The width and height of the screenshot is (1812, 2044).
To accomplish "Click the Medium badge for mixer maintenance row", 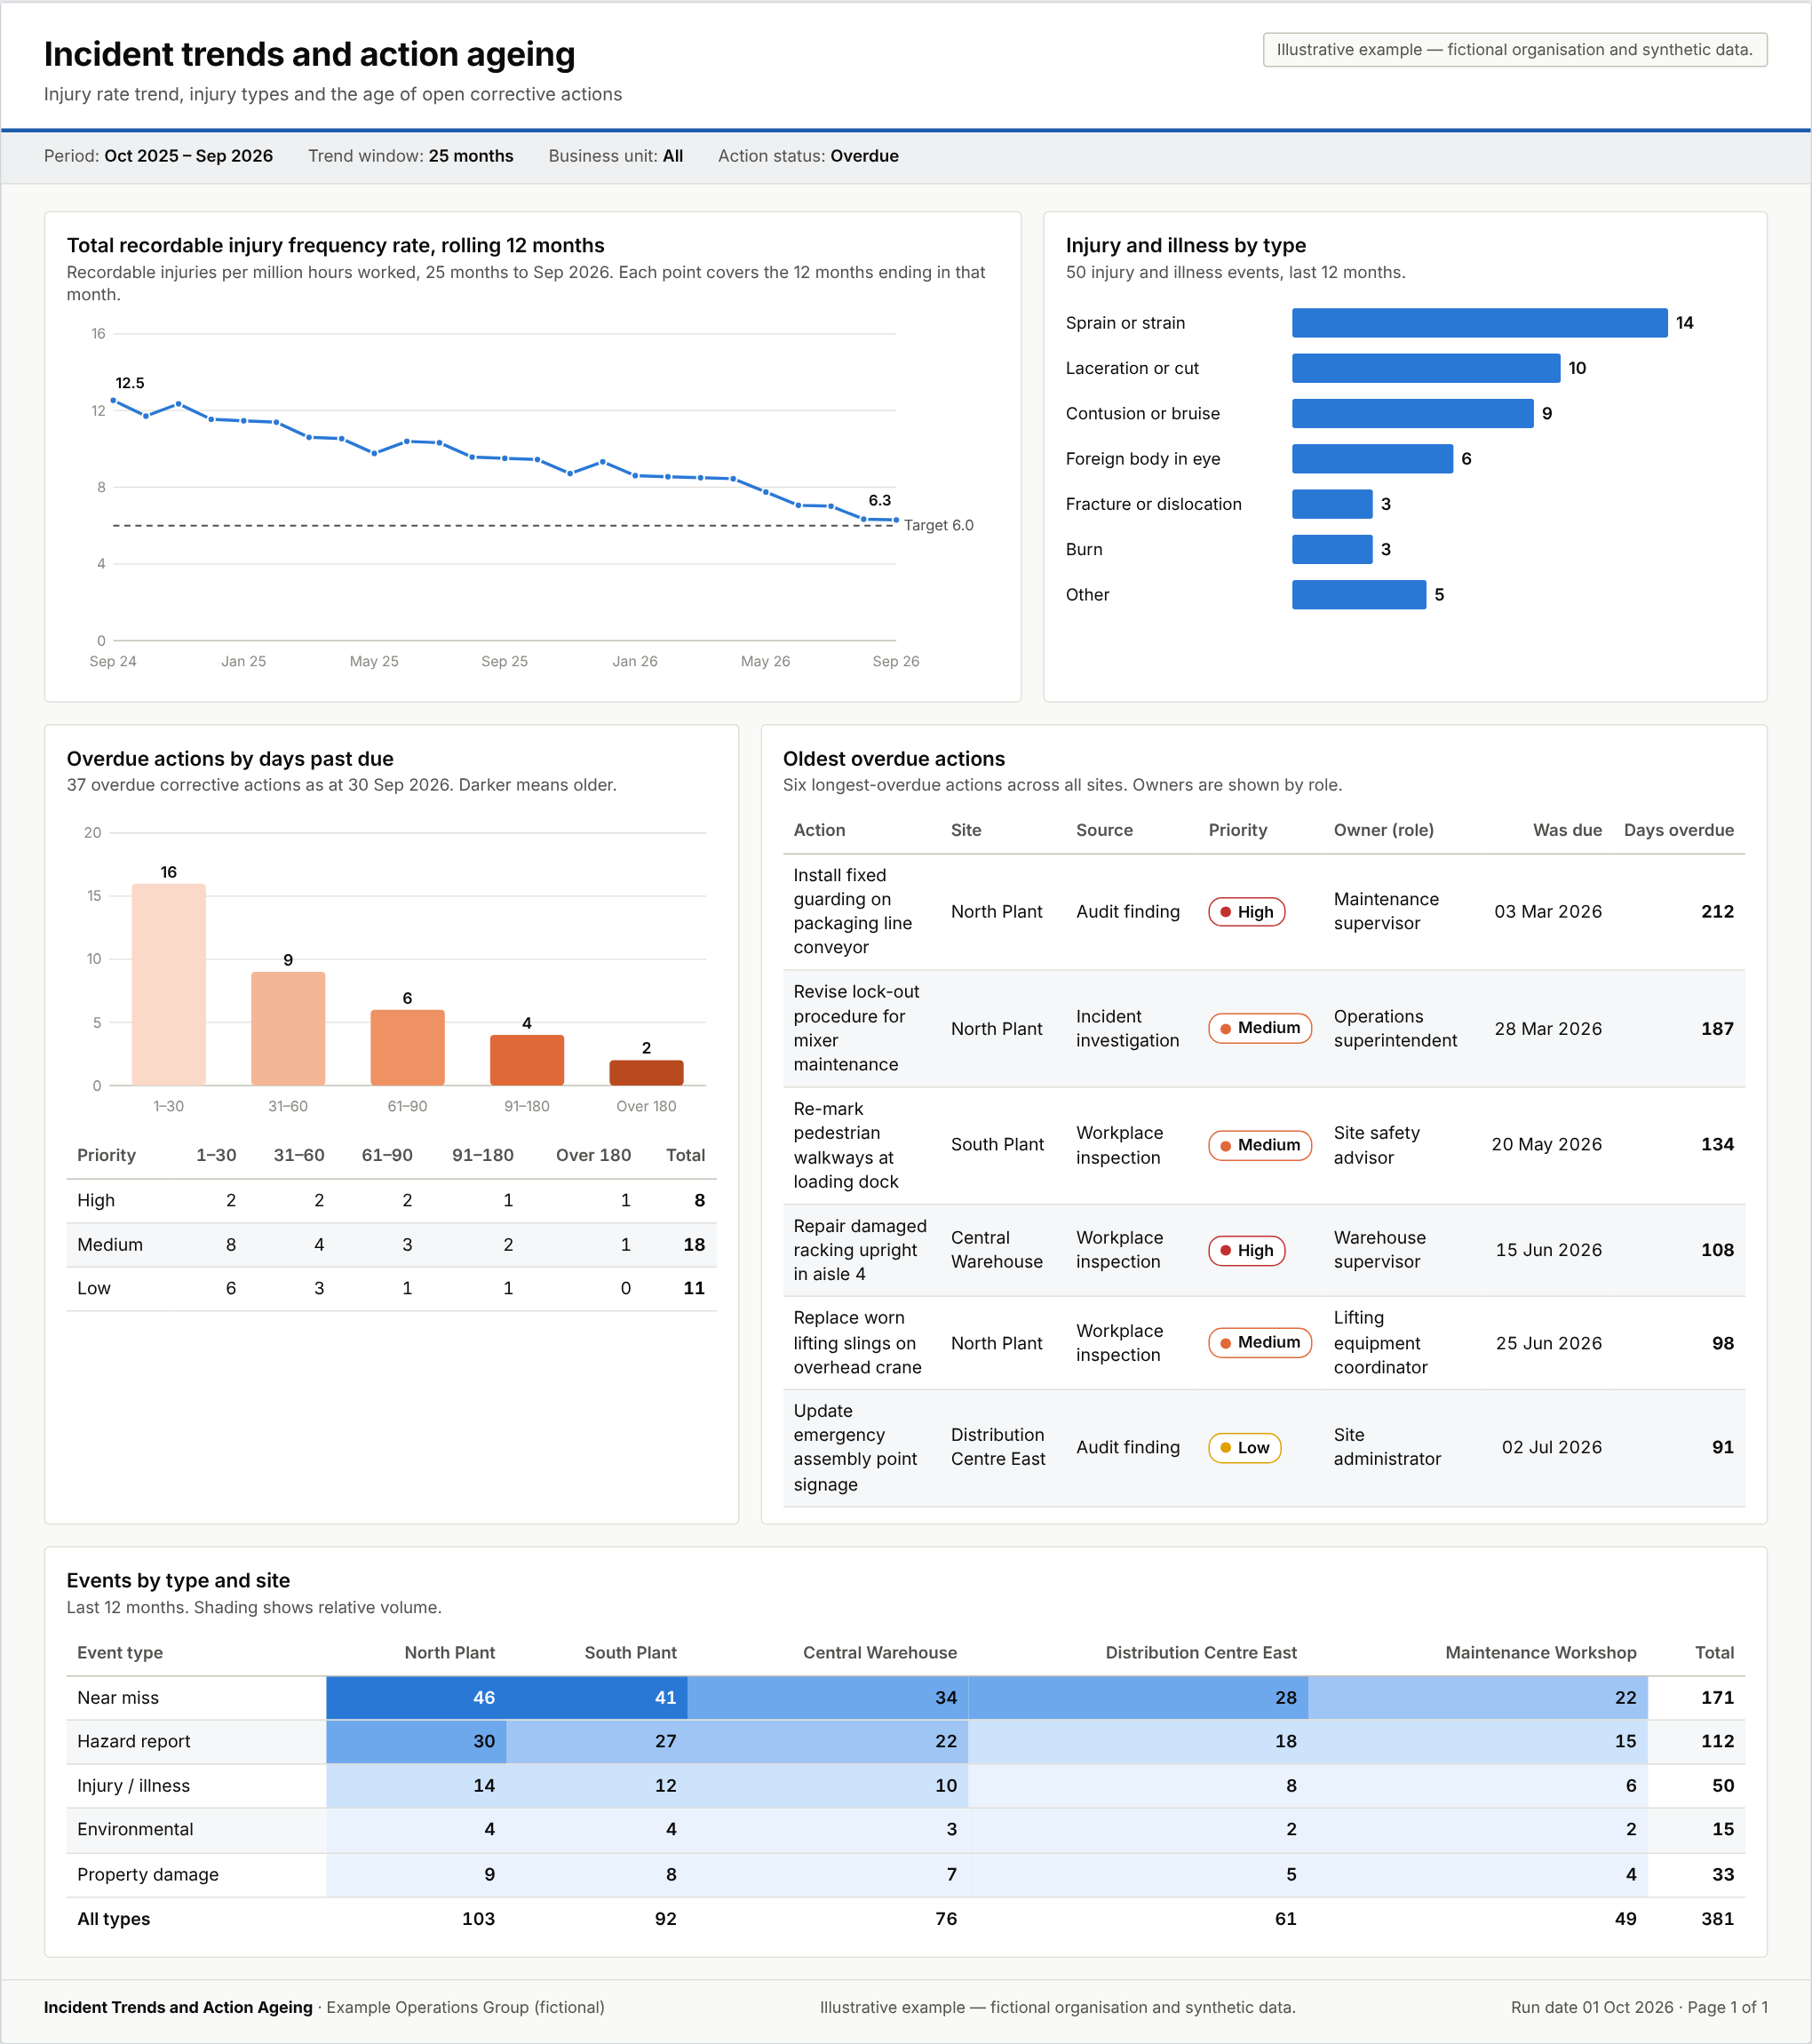I will click(x=1259, y=1028).
